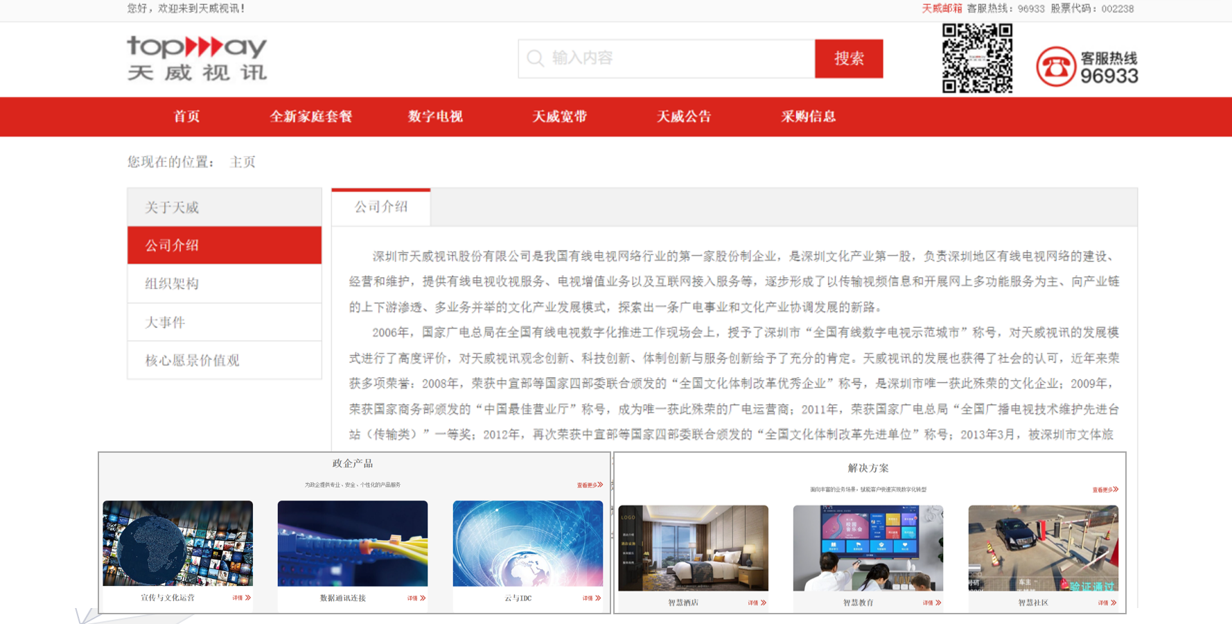Click the 股票代码：002238 text in the top bar
The height and width of the screenshot is (624, 1232).
pos(1092,8)
